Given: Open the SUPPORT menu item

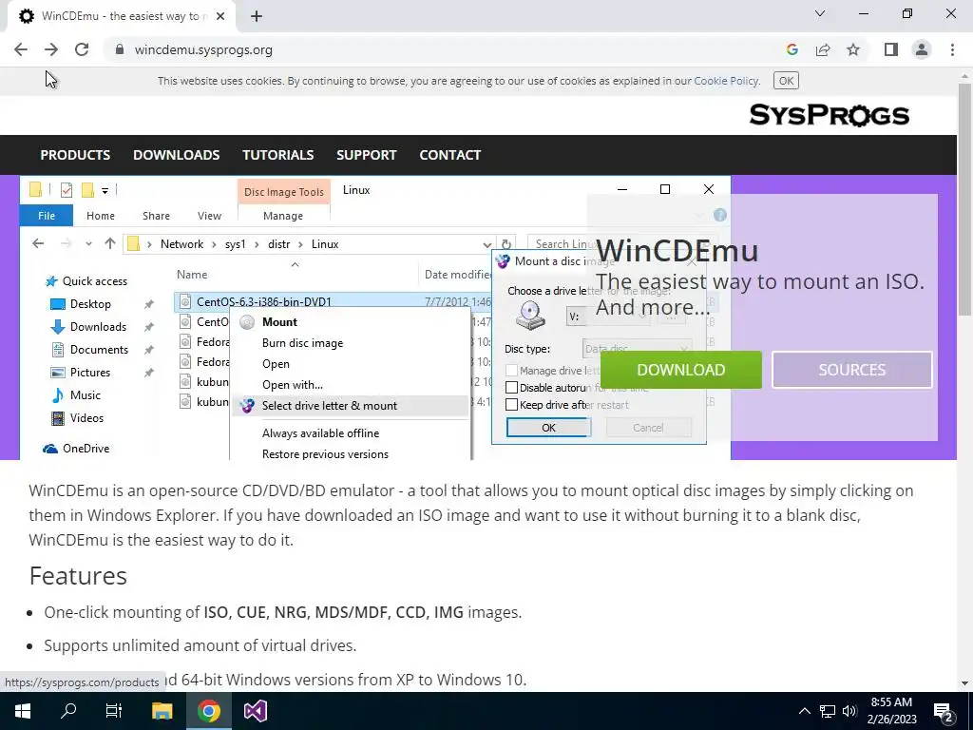Looking at the screenshot, I should [366, 155].
